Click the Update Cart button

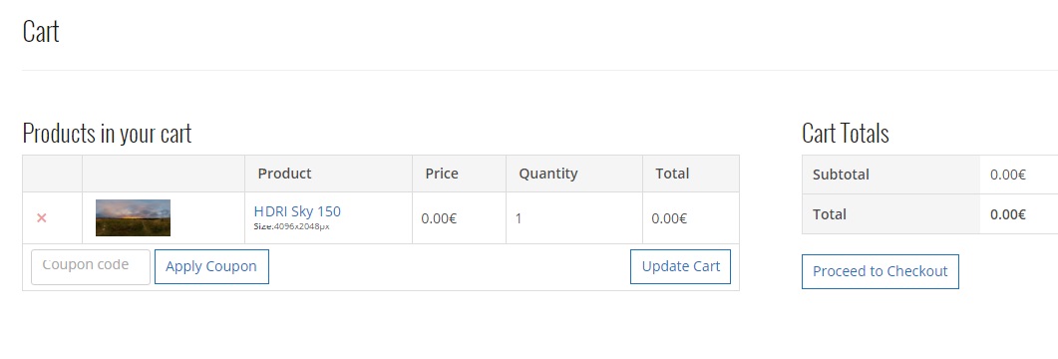(x=680, y=266)
